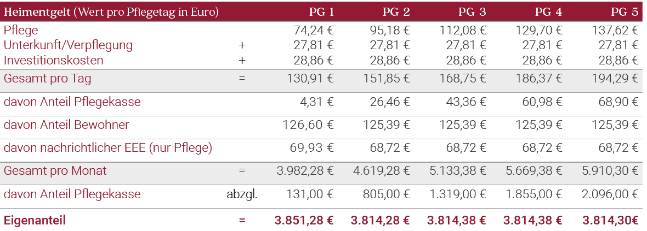Screen dimensions: 647x231
Task: Click the Eigenanteil row label
Action: coord(35,221)
